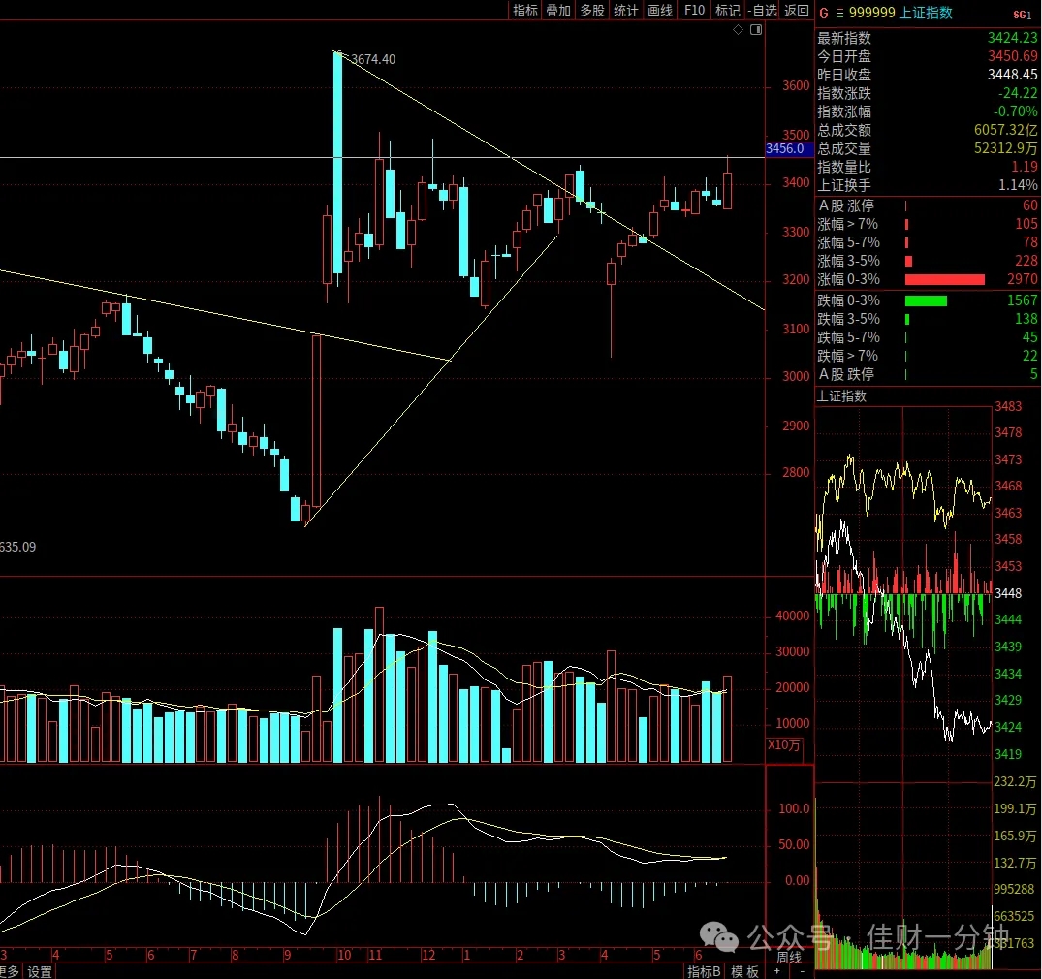Click the 3600 price axis label

796,85
